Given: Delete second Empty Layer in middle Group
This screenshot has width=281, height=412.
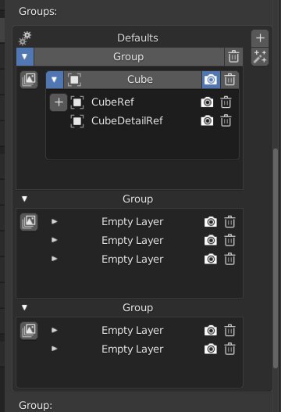Looking at the screenshot, I should (x=229, y=241).
